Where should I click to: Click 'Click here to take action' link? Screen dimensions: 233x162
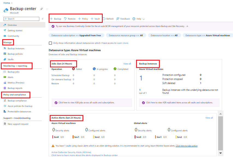click(x=187, y=146)
